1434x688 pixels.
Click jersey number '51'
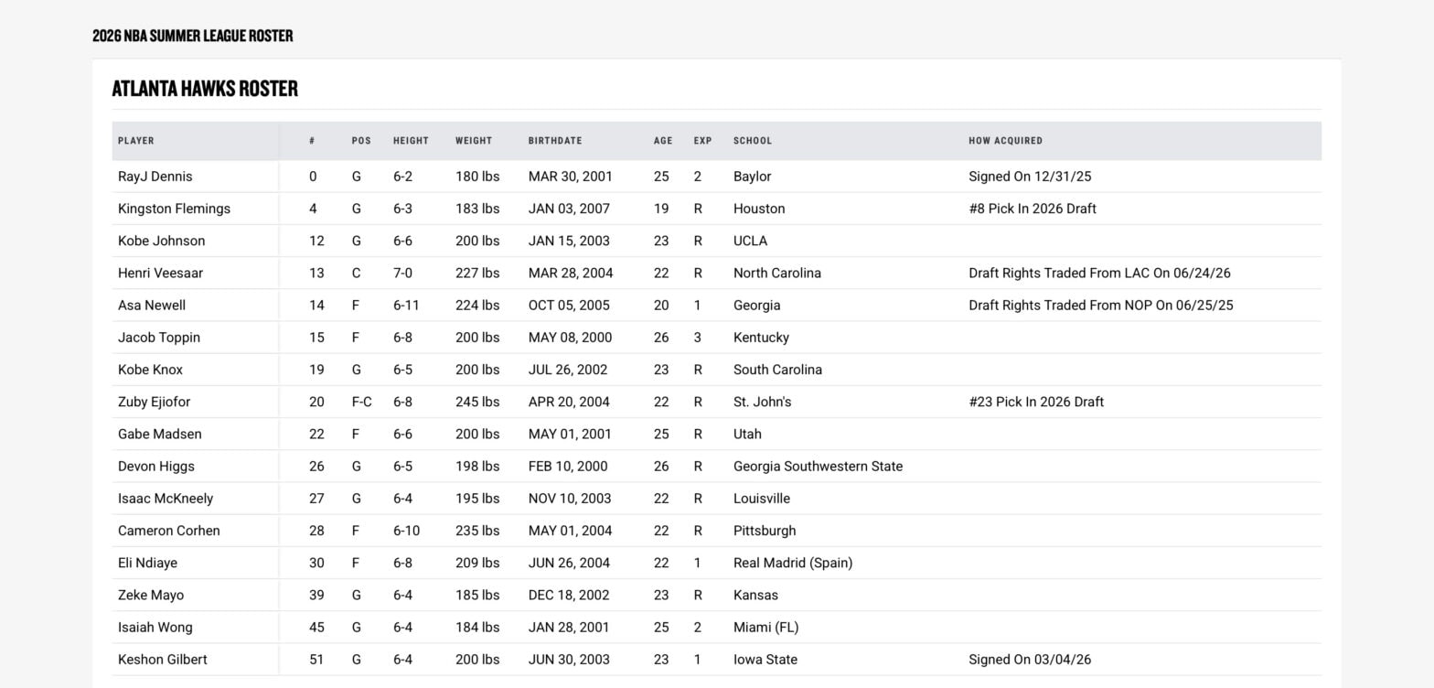click(316, 659)
